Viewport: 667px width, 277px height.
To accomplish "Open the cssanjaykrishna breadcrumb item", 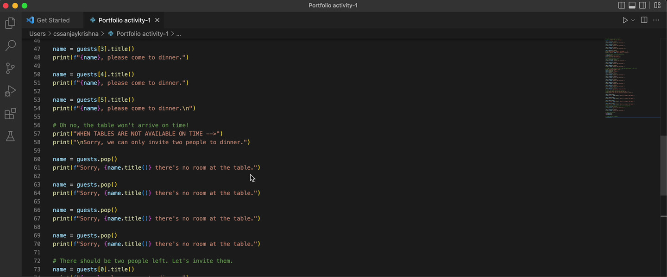I will pyautogui.click(x=76, y=33).
